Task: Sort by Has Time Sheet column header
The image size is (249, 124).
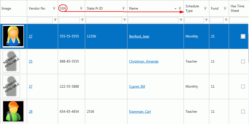Action: click(x=237, y=8)
